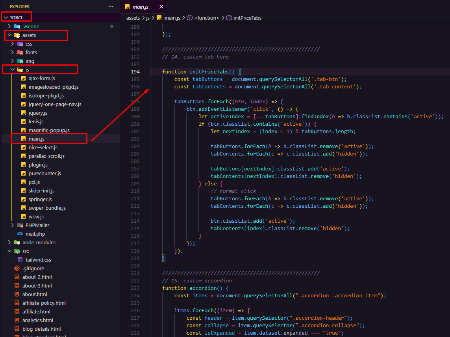Image resolution: width=450 pixels, height=337 pixels.
Task: Click the fonts folder icon
Action: (20, 52)
